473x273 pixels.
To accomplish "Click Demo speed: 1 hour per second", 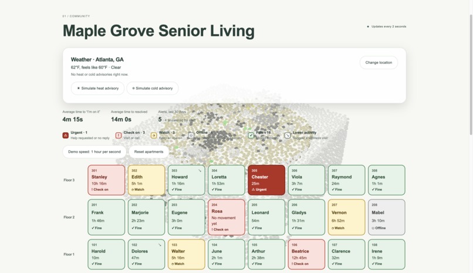I will [94, 151].
